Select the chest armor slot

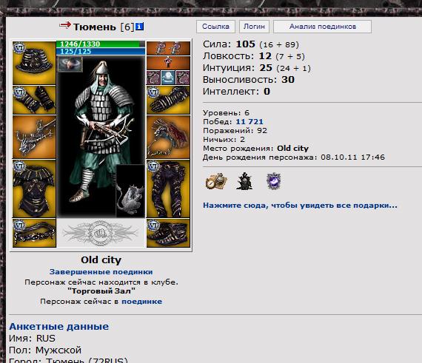[x=34, y=189]
